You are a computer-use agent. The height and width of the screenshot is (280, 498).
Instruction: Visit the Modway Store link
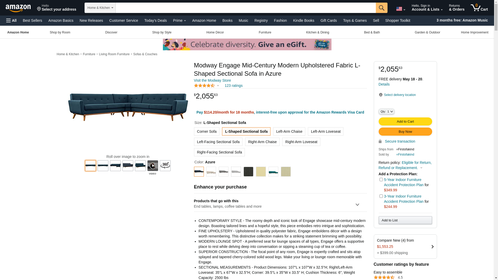point(212,80)
